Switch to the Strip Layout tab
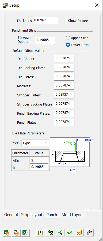Viewport: 103px width, 241px height. click(32, 215)
